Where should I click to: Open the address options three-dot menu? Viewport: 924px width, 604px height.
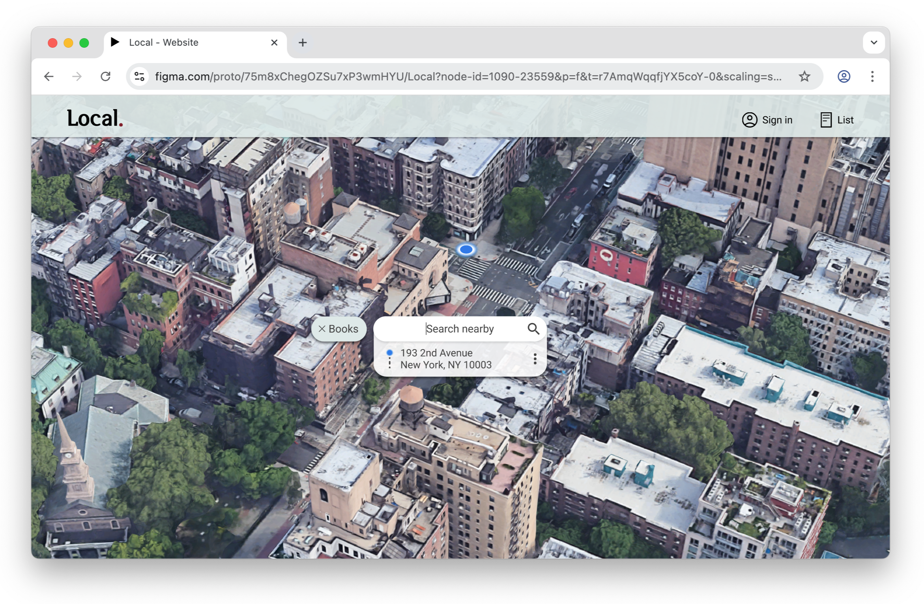535,359
